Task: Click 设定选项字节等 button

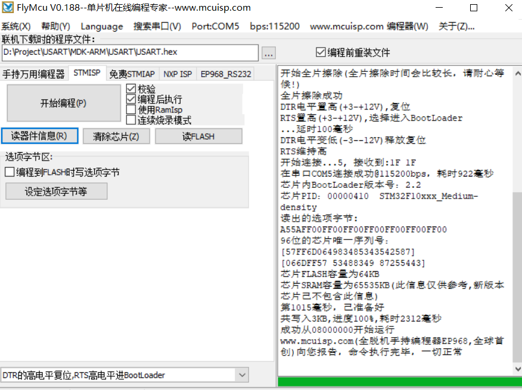Action: point(56,191)
